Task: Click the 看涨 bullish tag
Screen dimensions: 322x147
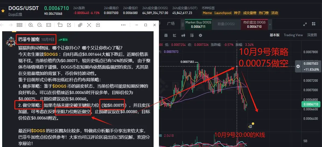Action: [x=63, y=40]
